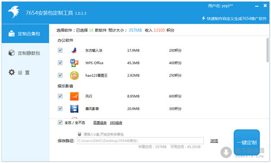Click the 暴风影音 film icon

pos(75,109)
